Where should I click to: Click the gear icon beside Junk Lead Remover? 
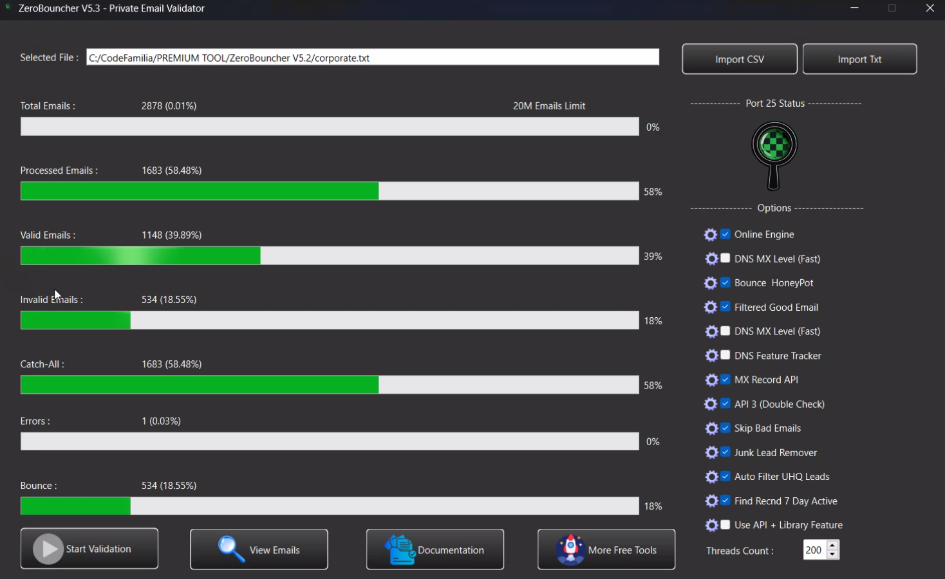tap(712, 453)
